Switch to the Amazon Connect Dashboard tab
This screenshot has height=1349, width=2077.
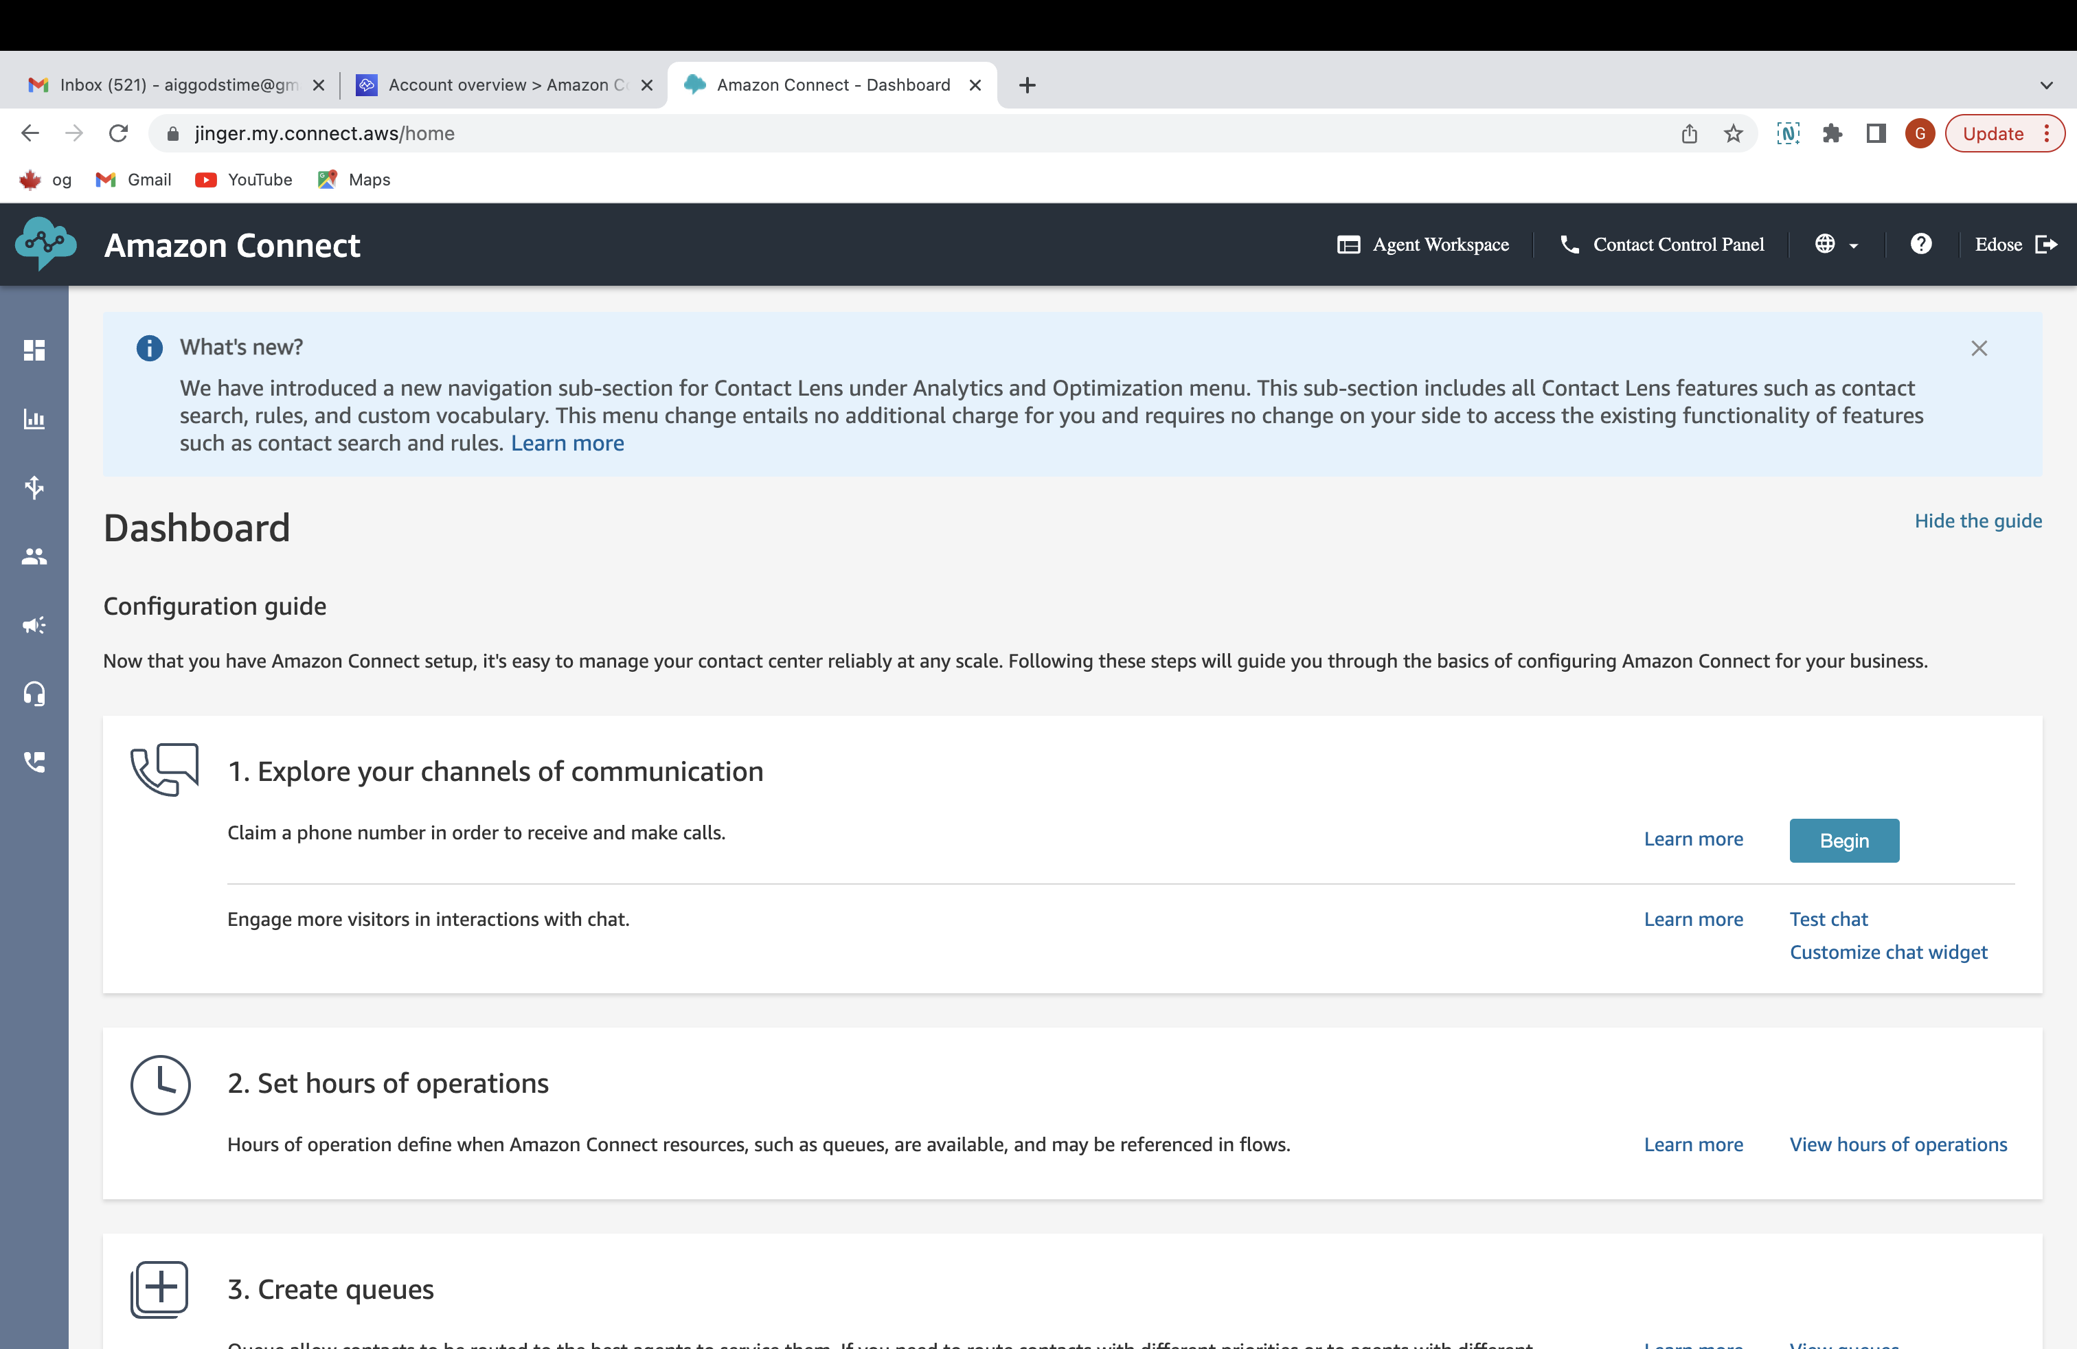829,84
